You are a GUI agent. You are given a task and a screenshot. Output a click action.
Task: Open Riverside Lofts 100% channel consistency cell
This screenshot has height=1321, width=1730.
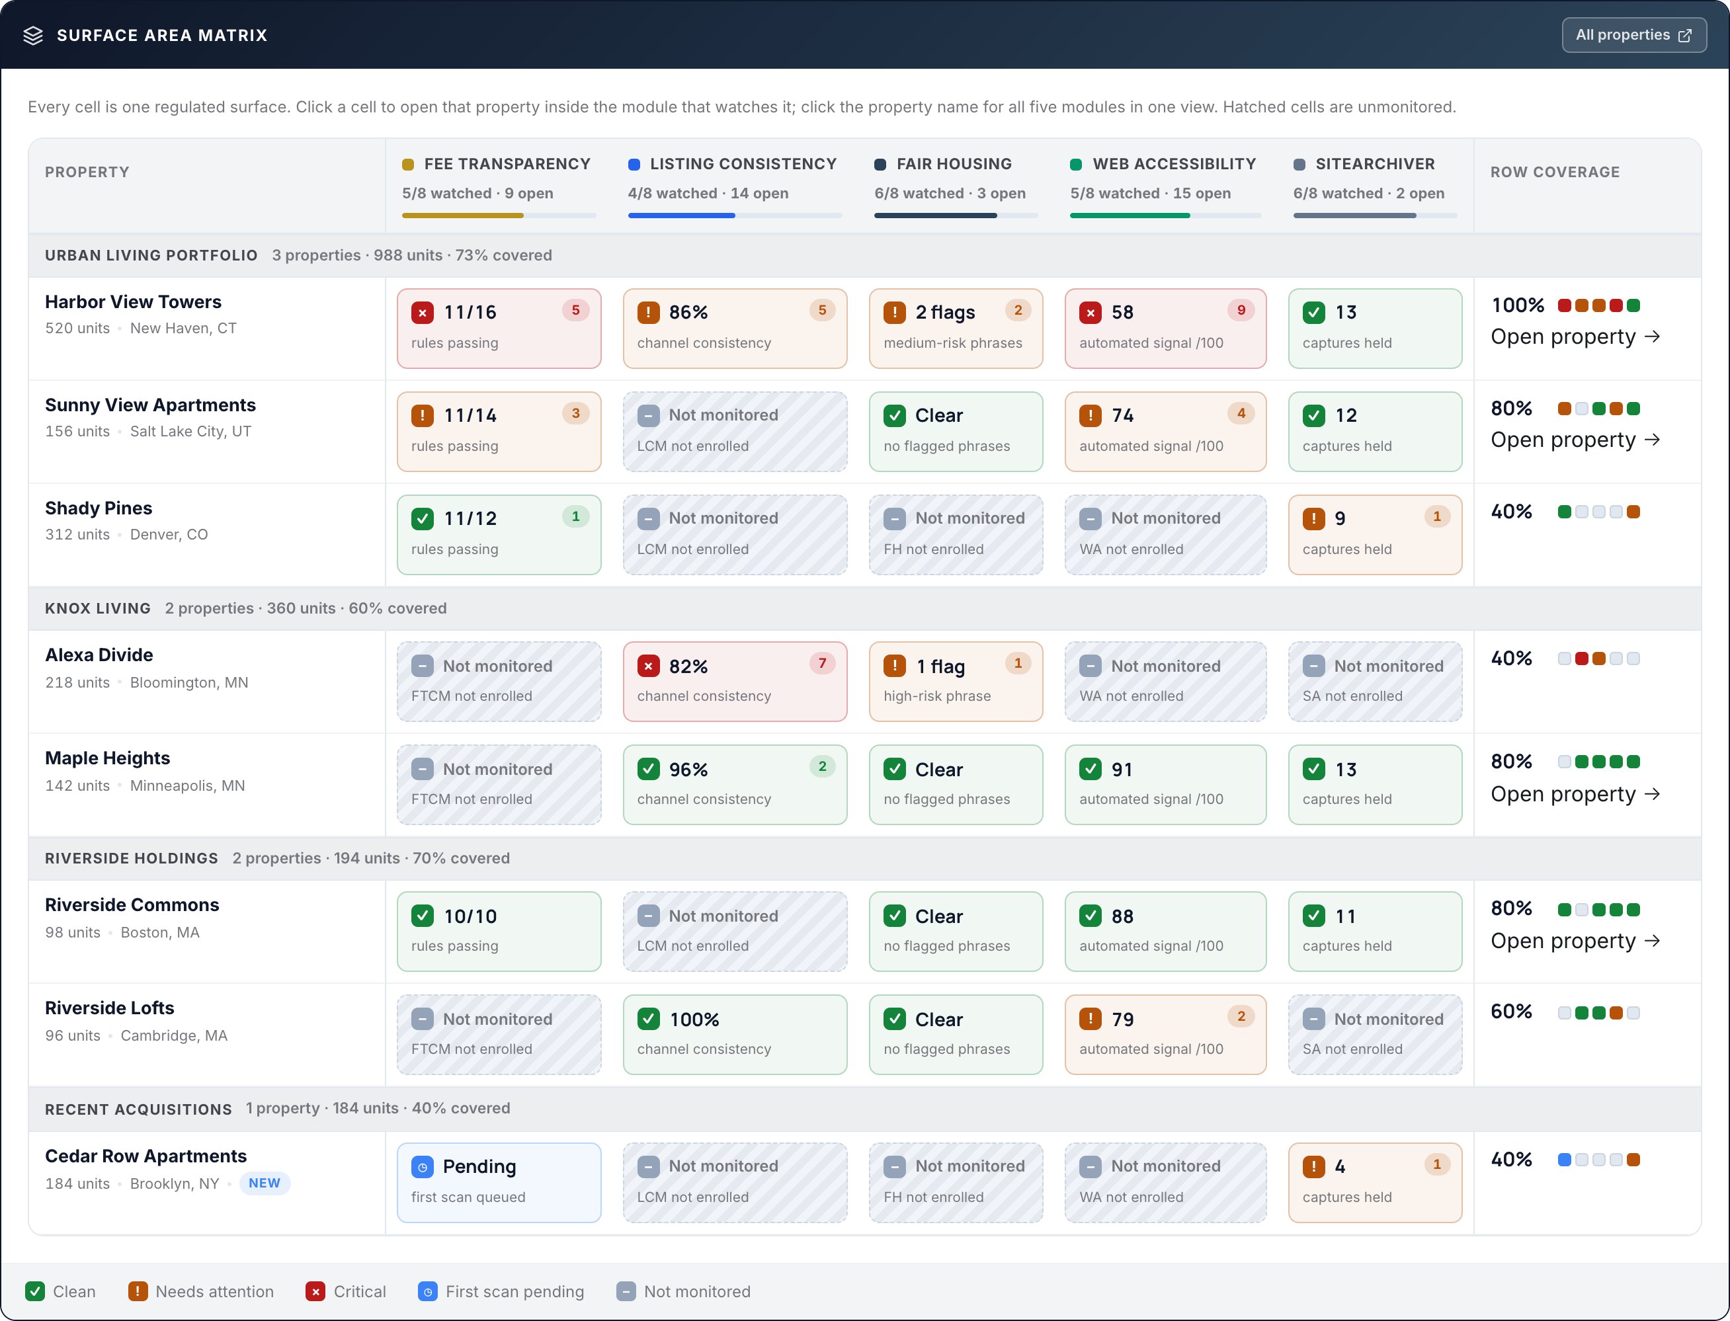pos(735,1035)
